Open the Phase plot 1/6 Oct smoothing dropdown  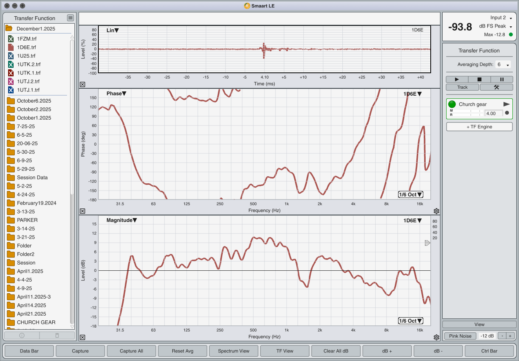pos(411,194)
